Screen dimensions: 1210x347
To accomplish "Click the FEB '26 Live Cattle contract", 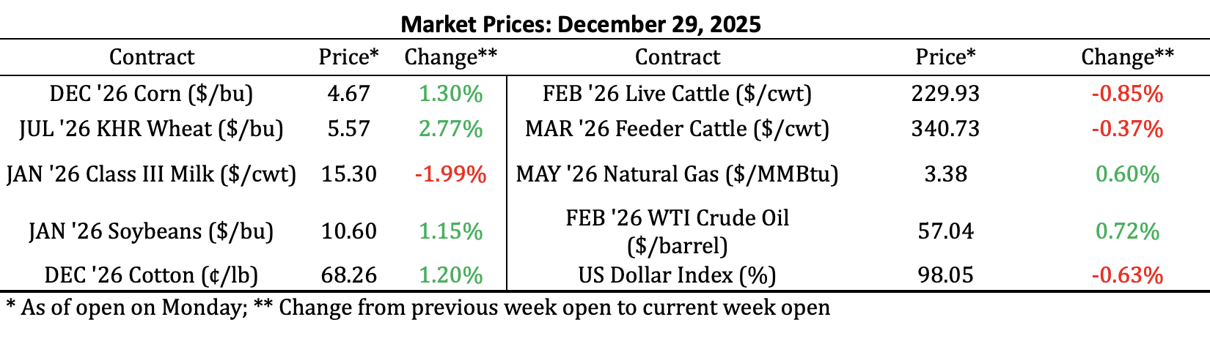I will click(677, 94).
